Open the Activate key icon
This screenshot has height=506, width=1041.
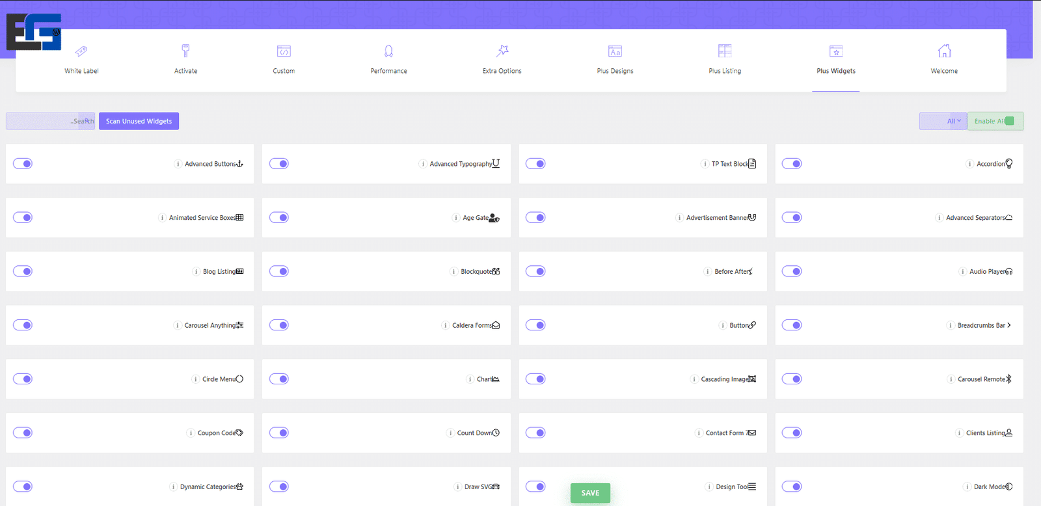click(x=185, y=51)
